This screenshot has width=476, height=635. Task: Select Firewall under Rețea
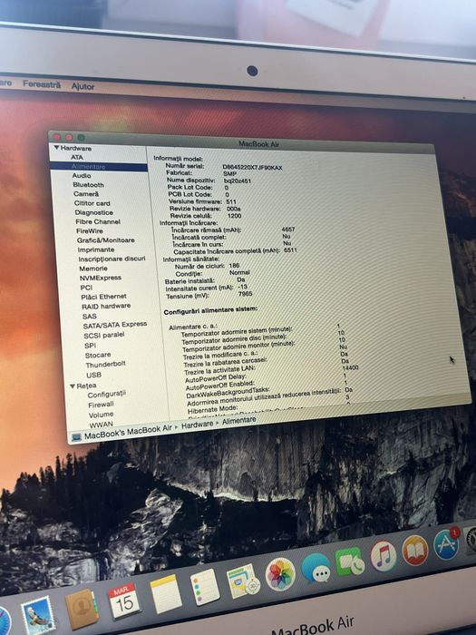(101, 405)
